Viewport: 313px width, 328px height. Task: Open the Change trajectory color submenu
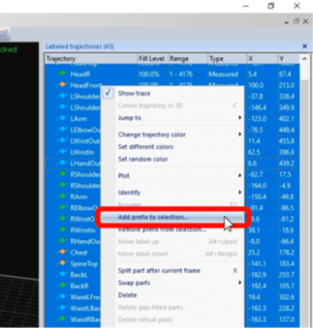tap(173, 134)
